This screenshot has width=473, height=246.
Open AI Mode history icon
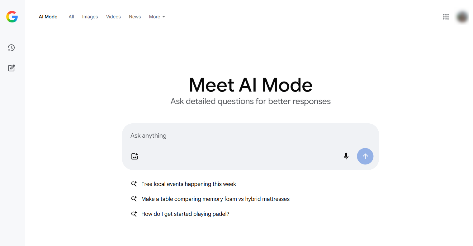tap(11, 48)
